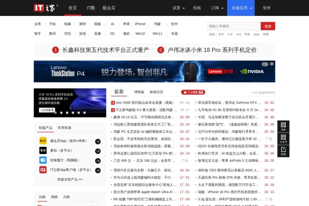Viewport: 309px width, 206px height.
Task: Click the 软媒魔方 blue cube icon
Action: click(43, 160)
